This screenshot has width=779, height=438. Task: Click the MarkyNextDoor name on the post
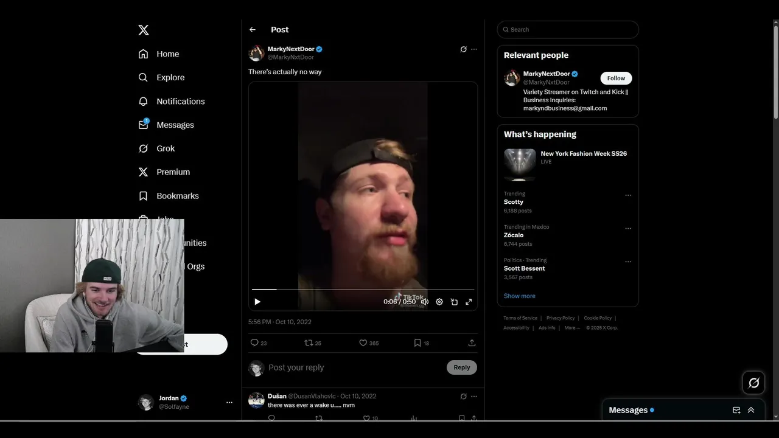coord(291,49)
